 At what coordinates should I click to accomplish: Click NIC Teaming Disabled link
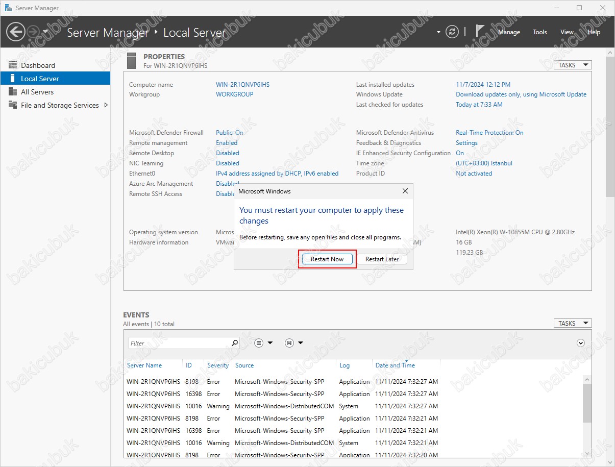pyautogui.click(x=228, y=163)
